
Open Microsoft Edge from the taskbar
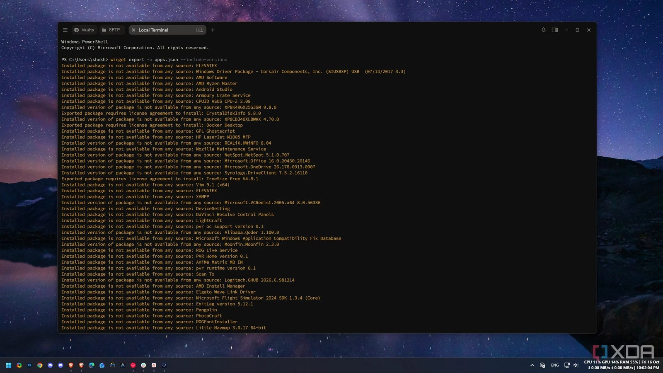coord(92,365)
